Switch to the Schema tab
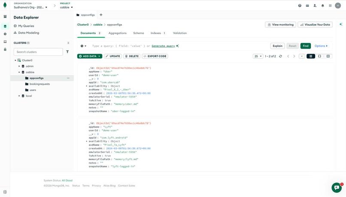The image size is (346, 197). coord(139,33)
